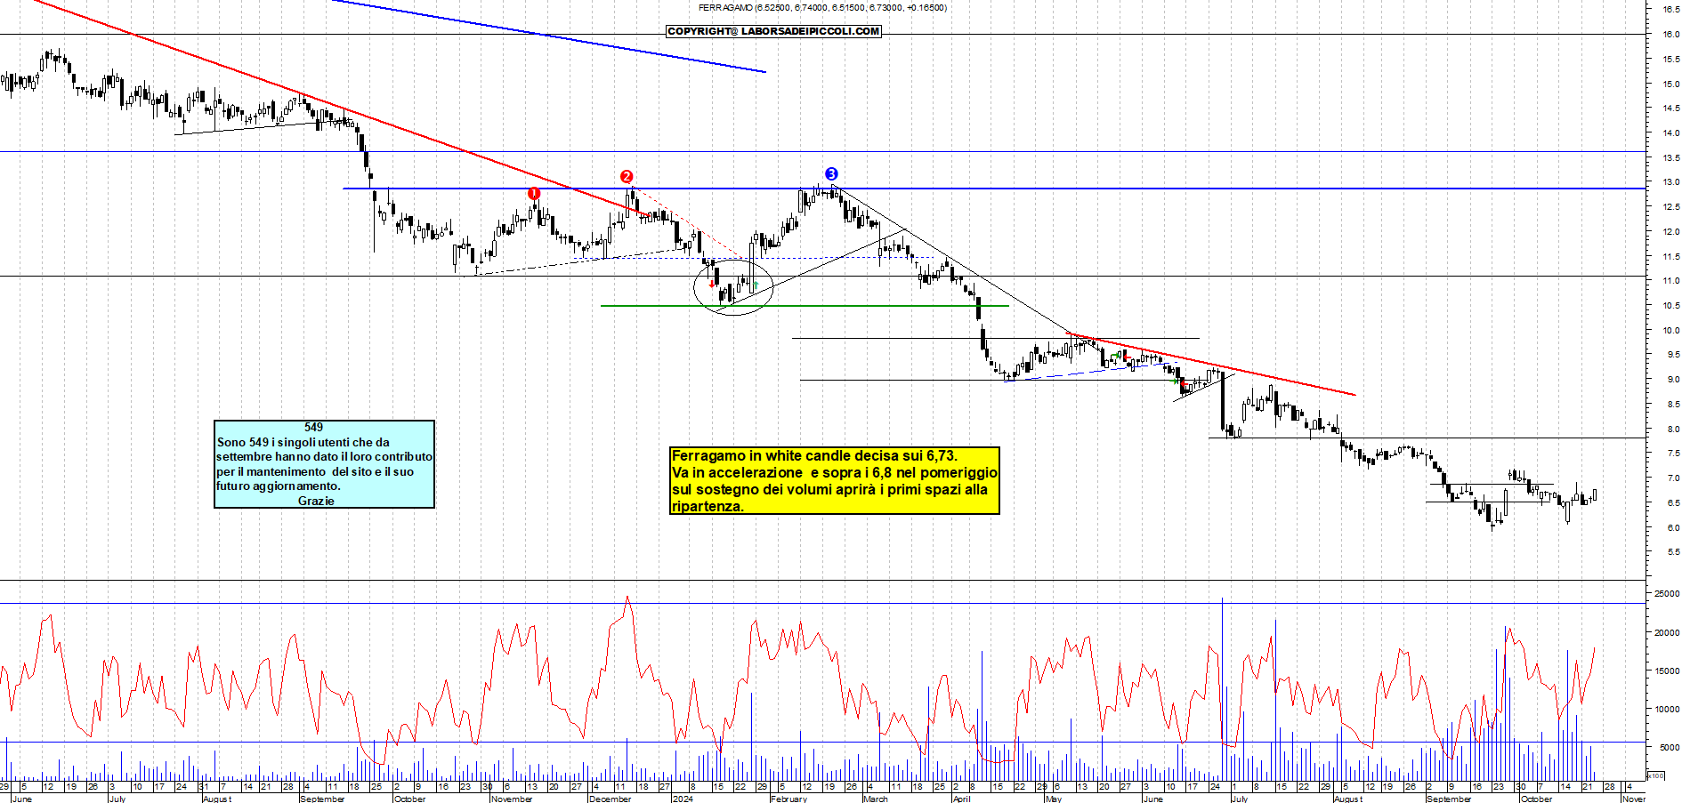The image size is (1682, 803).
Task: Click the 25000 volume axis label
Action: [x=1668, y=593]
